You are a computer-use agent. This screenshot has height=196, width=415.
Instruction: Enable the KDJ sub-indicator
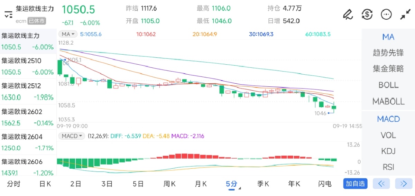[x=388, y=151]
